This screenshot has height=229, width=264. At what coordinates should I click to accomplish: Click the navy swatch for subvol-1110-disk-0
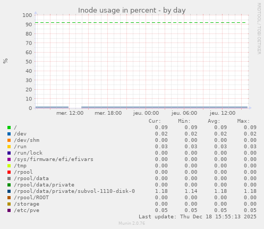pyautogui.click(x=9, y=191)
